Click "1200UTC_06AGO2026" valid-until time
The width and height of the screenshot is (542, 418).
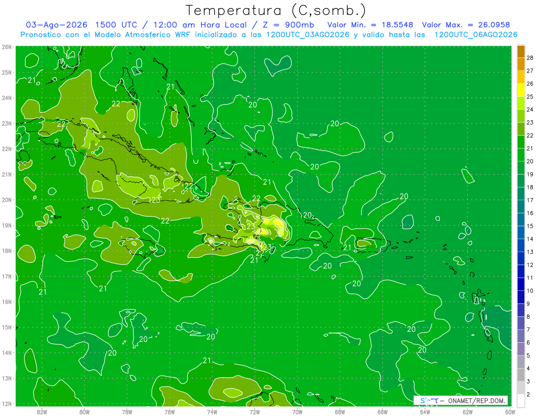coord(476,35)
